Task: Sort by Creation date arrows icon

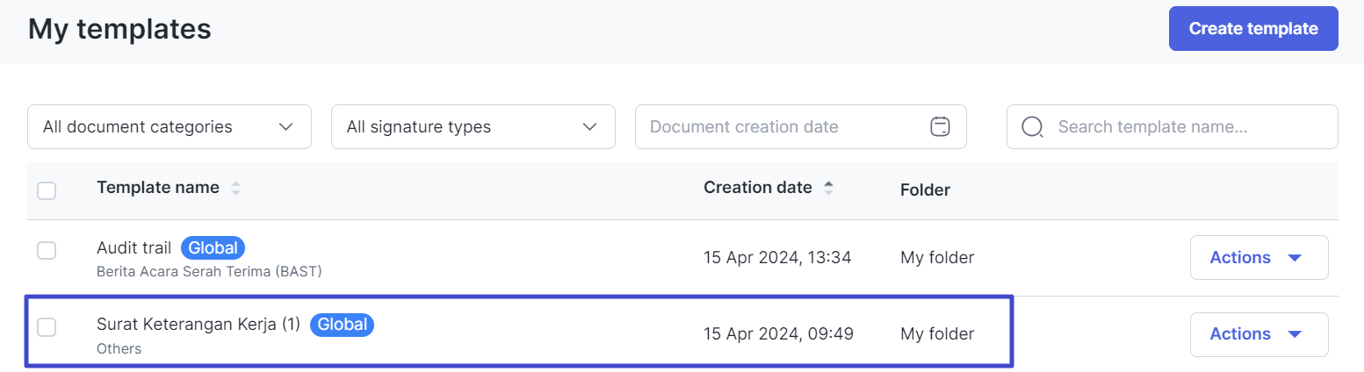Action: [x=827, y=188]
